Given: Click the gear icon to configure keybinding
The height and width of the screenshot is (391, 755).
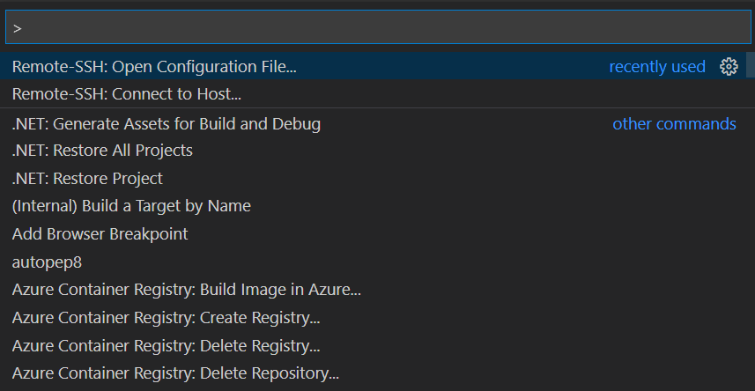Looking at the screenshot, I should 729,66.
